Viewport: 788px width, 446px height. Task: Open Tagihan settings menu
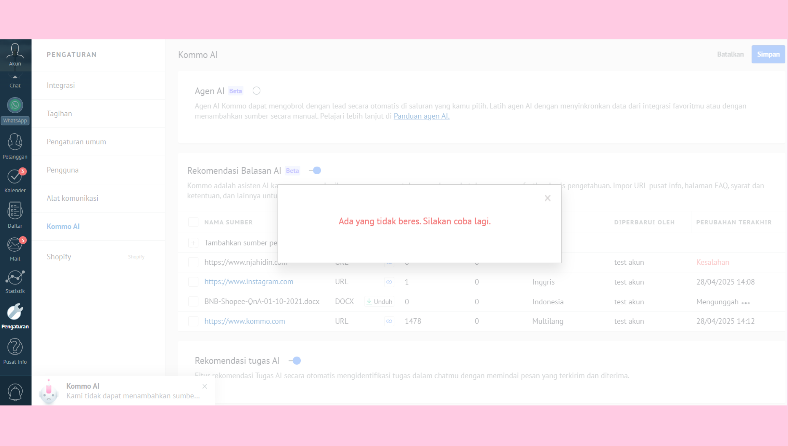98,113
